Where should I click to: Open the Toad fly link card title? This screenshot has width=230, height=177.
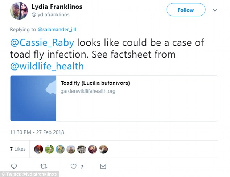click(x=95, y=83)
